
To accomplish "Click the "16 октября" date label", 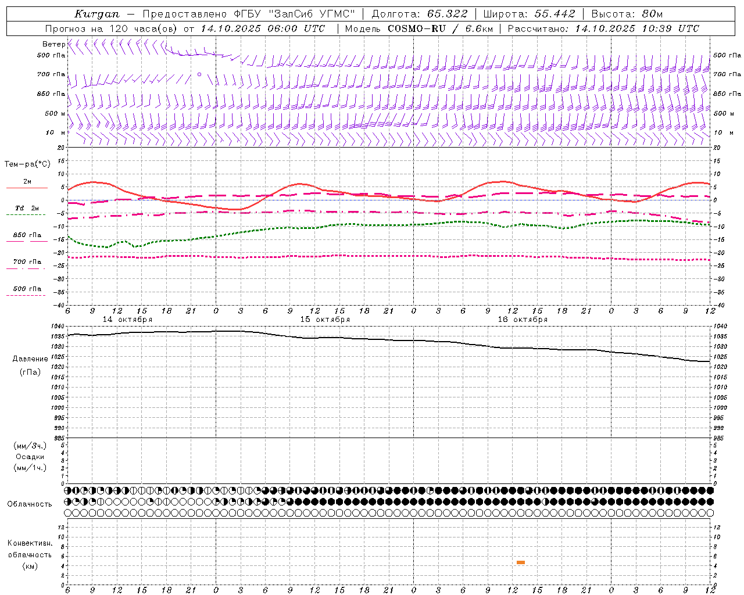I will 523,320.
